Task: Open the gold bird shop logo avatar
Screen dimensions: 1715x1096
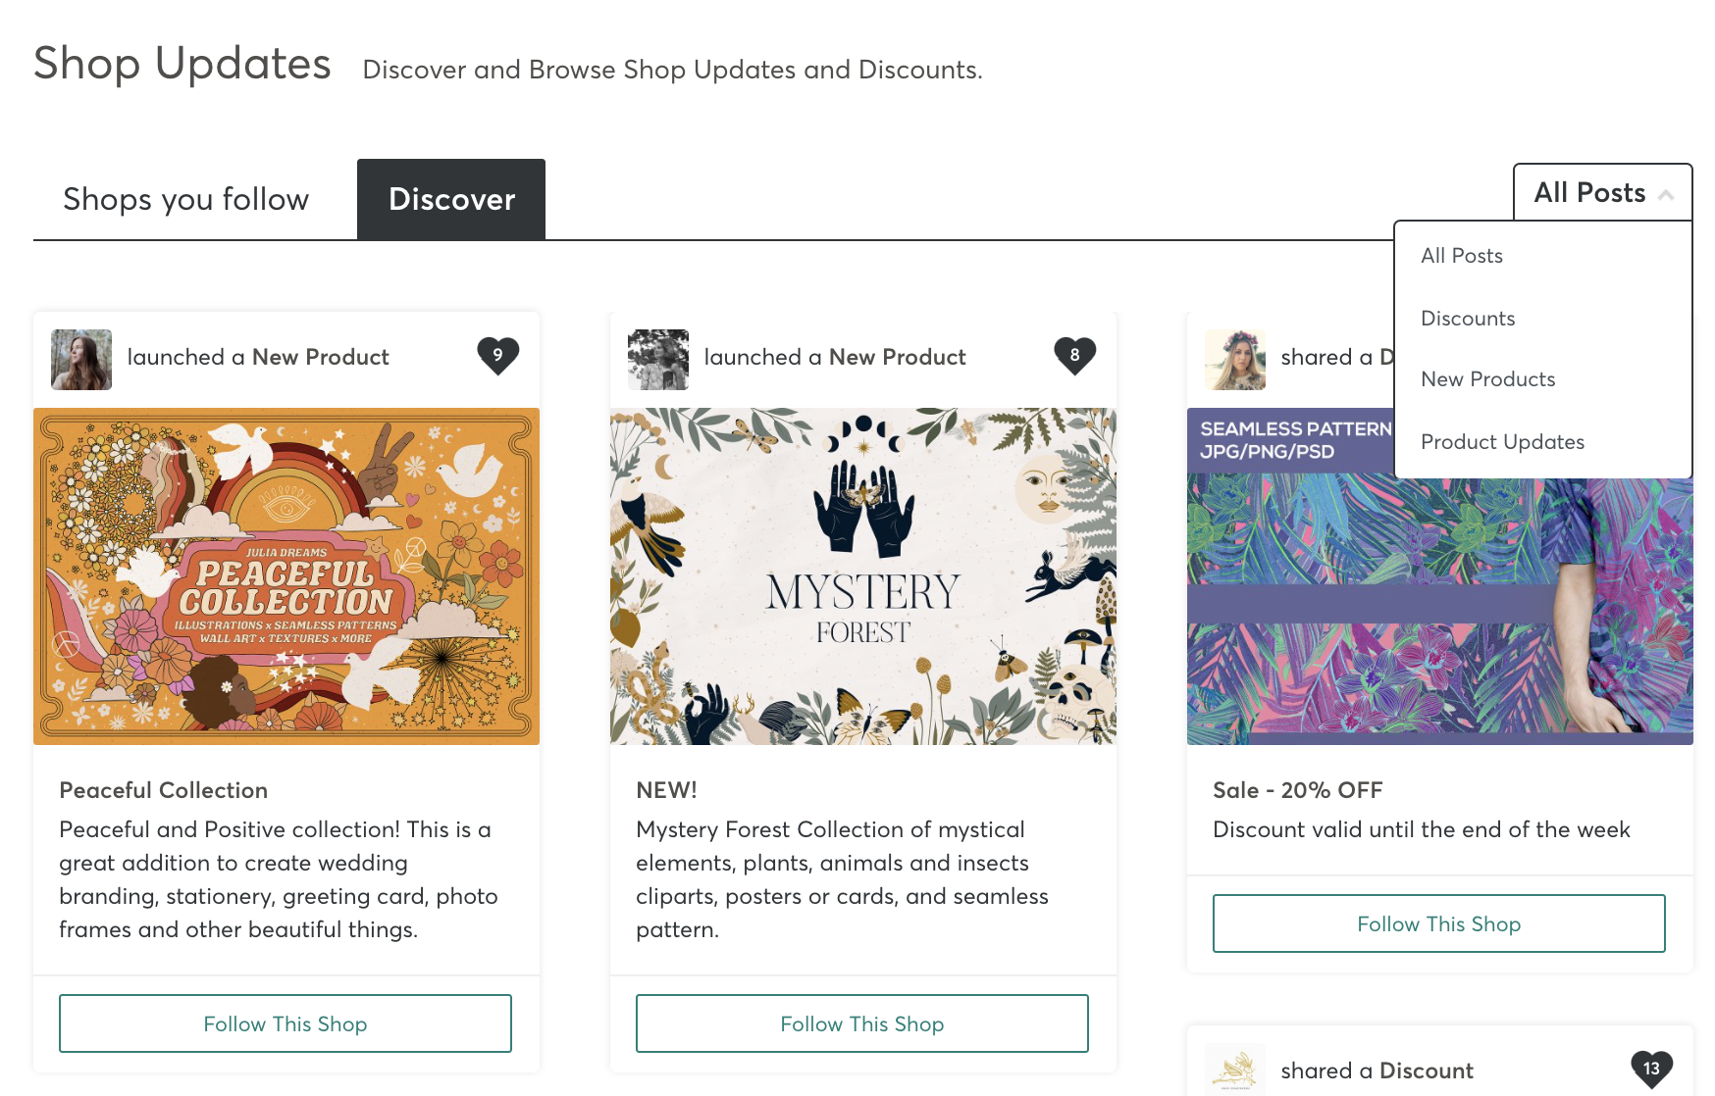Action: (x=1235, y=1070)
